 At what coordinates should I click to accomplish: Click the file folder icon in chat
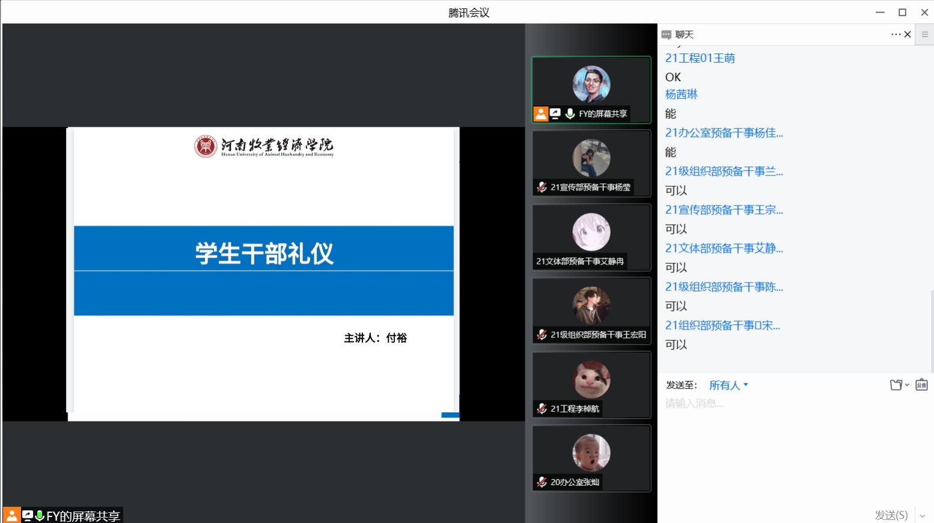pyautogui.click(x=896, y=385)
